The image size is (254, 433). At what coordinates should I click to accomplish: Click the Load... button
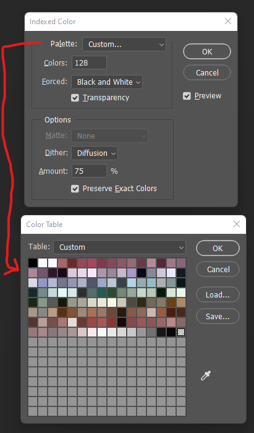tap(218, 294)
